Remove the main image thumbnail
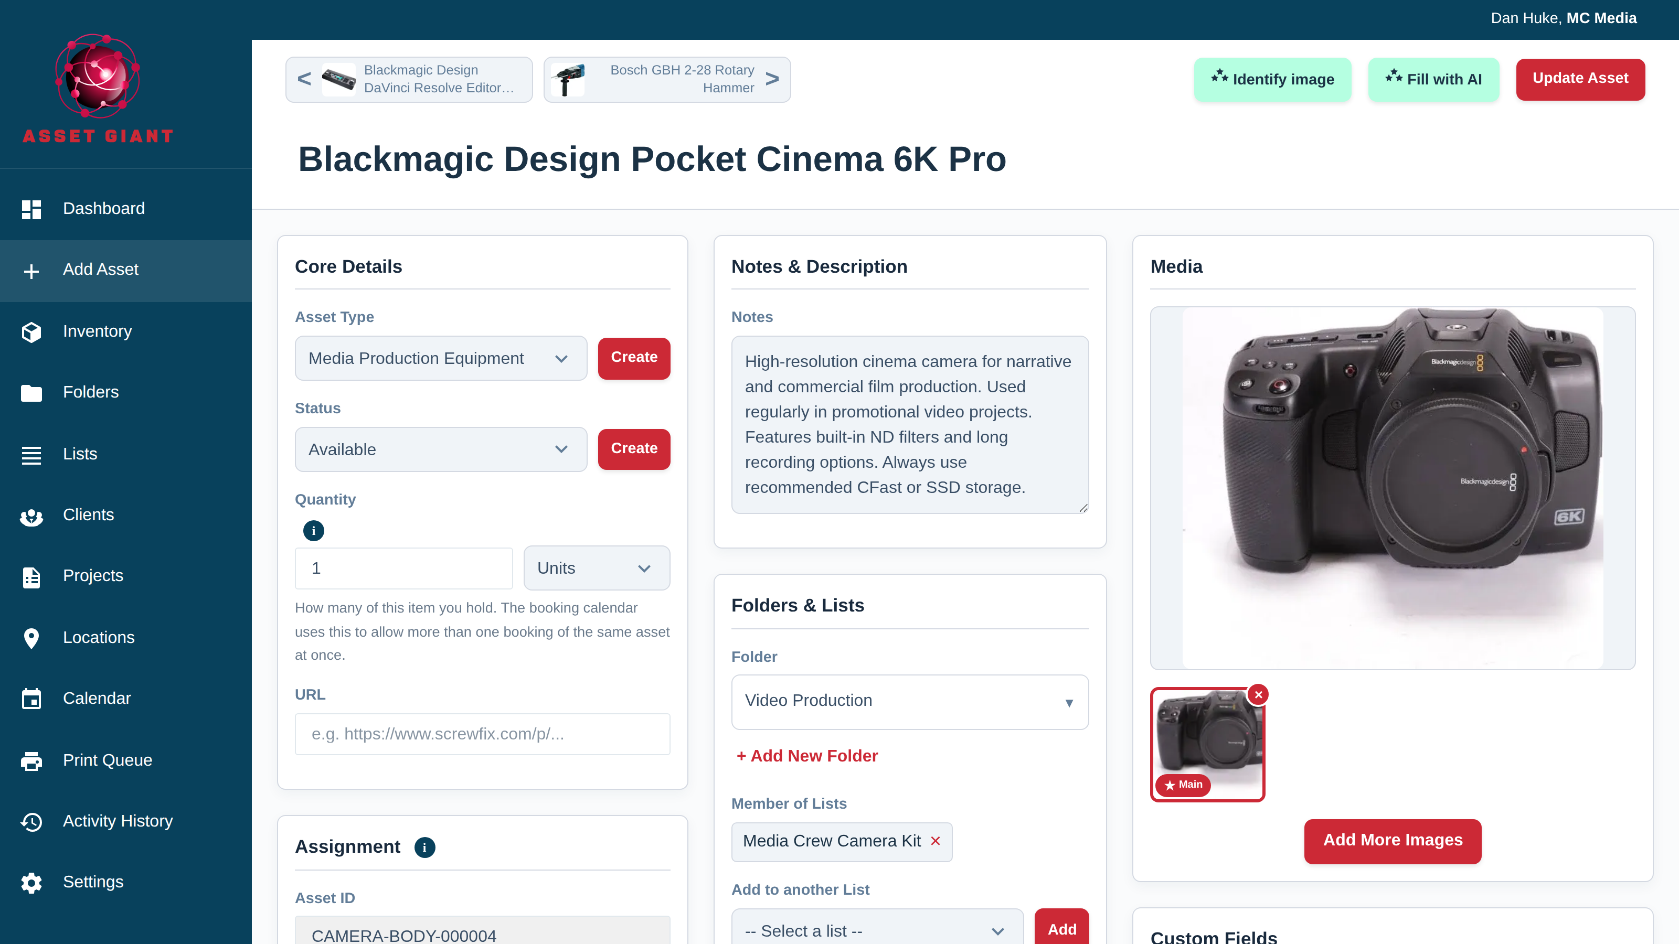The height and width of the screenshot is (944, 1679). click(x=1259, y=694)
